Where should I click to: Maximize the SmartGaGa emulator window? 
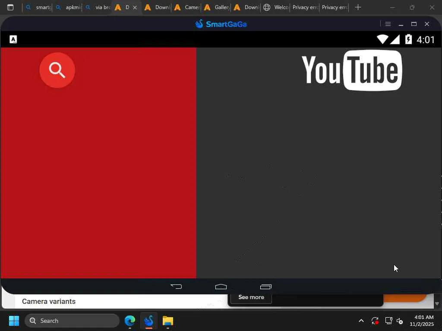[x=414, y=24]
